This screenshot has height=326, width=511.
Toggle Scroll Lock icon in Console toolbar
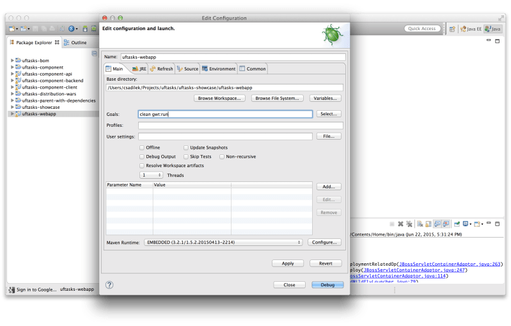tap(428, 224)
